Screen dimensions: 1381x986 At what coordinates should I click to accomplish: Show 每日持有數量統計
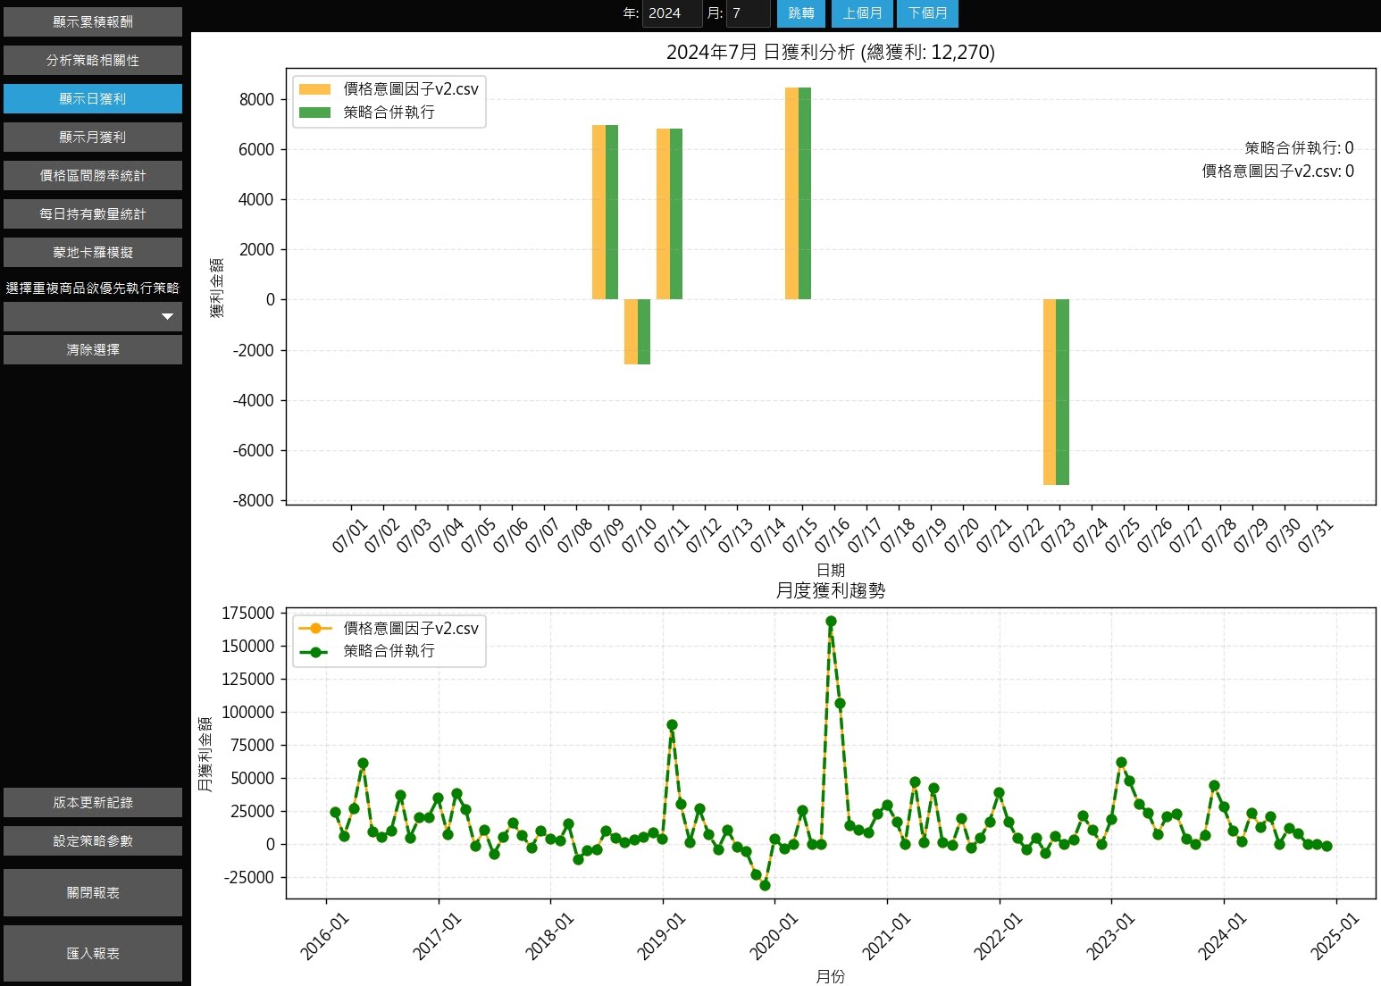click(93, 214)
